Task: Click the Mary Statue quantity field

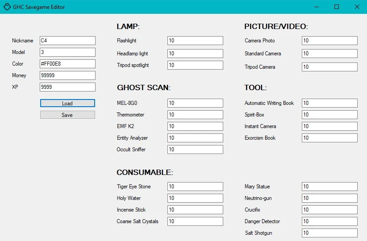Action: 329,187
